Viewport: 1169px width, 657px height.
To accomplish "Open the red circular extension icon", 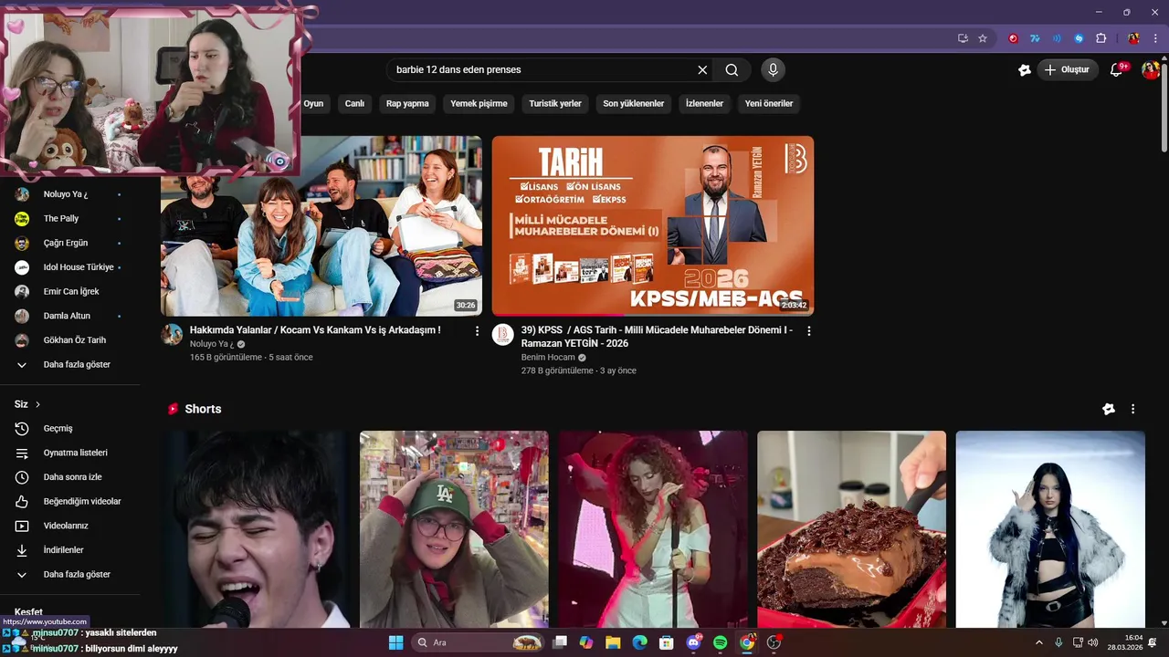I will click(1013, 38).
